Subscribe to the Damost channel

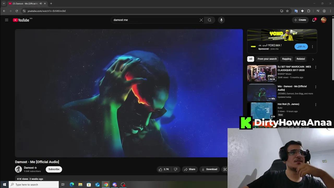click(54, 169)
